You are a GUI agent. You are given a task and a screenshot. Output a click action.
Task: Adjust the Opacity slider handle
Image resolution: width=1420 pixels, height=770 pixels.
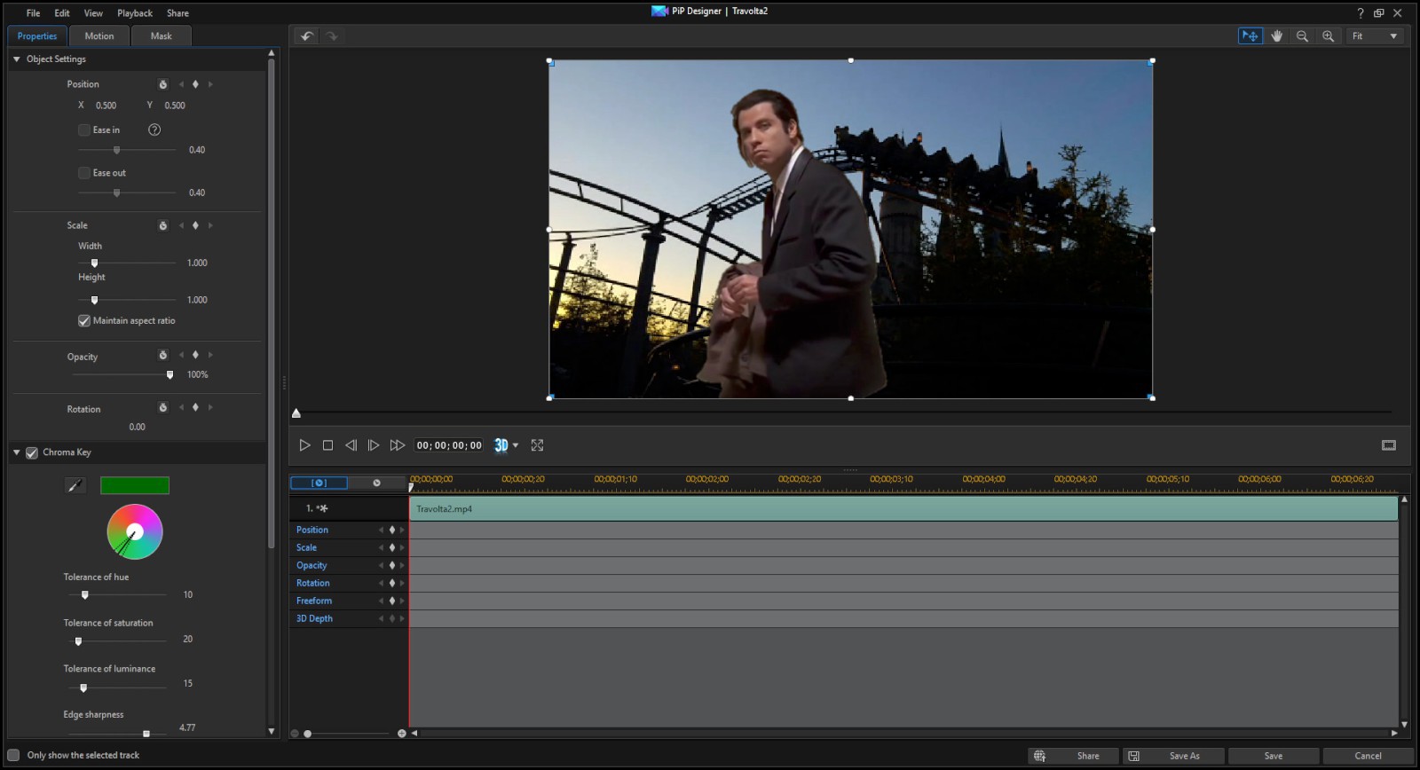click(x=170, y=375)
